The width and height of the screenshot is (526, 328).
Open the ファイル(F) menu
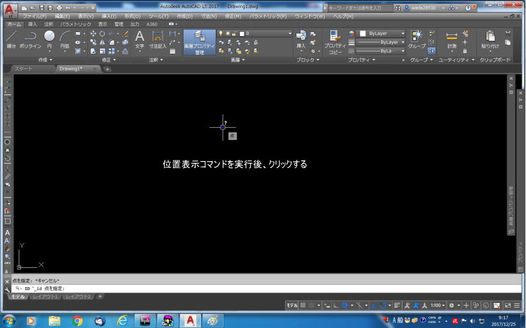34,16
